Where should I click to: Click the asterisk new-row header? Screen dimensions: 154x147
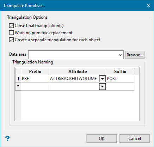[18, 87]
